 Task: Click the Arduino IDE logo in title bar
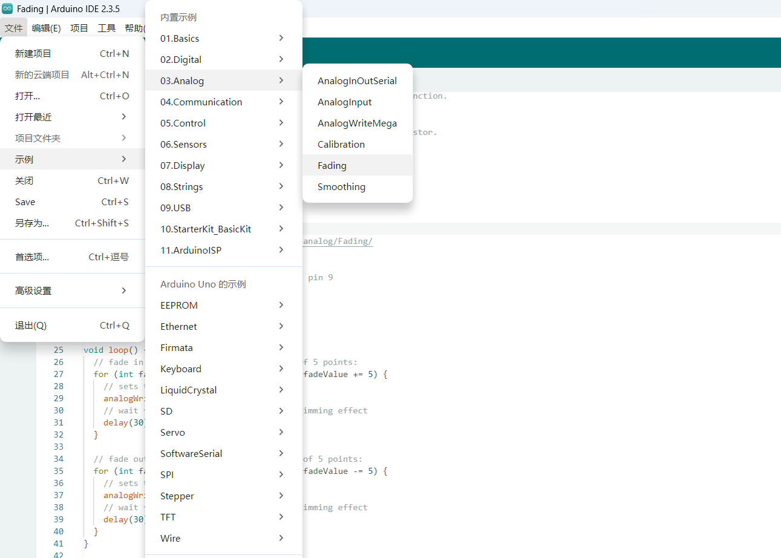pos(7,8)
